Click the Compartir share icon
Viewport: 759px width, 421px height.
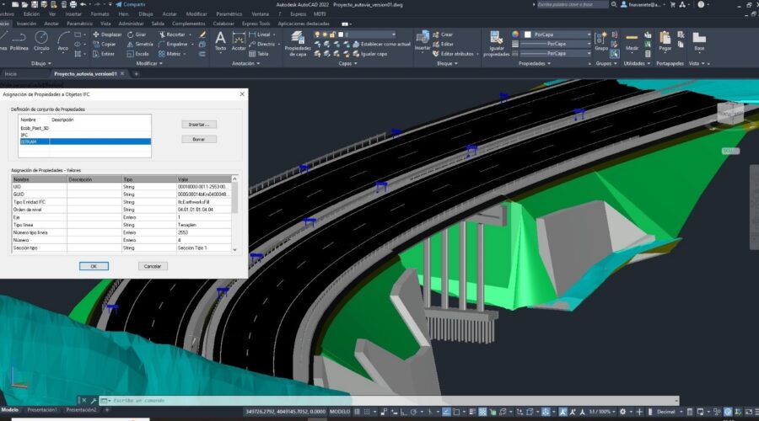[x=131, y=4]
